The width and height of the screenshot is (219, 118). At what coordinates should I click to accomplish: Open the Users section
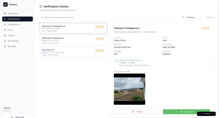click(x=17, y=30)
